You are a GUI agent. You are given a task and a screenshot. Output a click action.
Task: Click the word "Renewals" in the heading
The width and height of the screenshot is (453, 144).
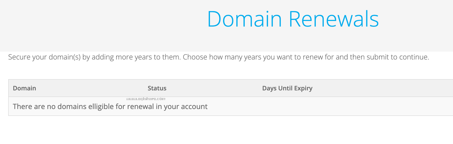pyautogui.click(x=333, y=19)
